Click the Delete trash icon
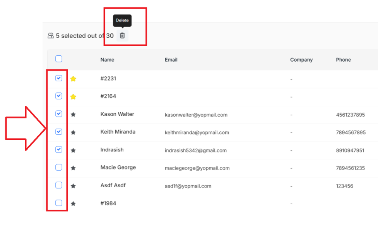 (122, 36)
